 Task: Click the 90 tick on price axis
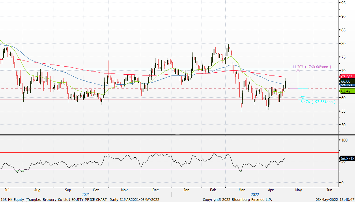pyautogui.click(x=343, y=16)
